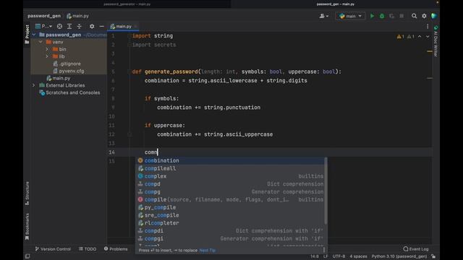Start debugging with the bug icon
This screenshot has width=463, height=260.
click(x=382, y=16)
